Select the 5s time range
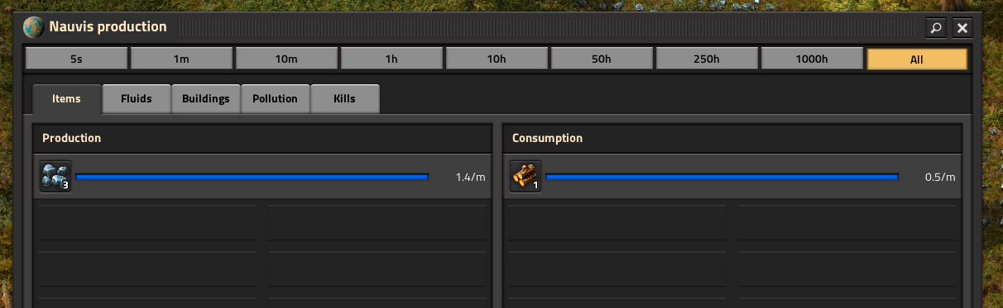This screenshot has width=1003, height=308. (76, 59)
